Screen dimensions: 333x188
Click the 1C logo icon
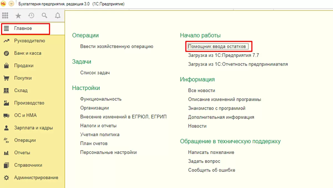point(4,4)
